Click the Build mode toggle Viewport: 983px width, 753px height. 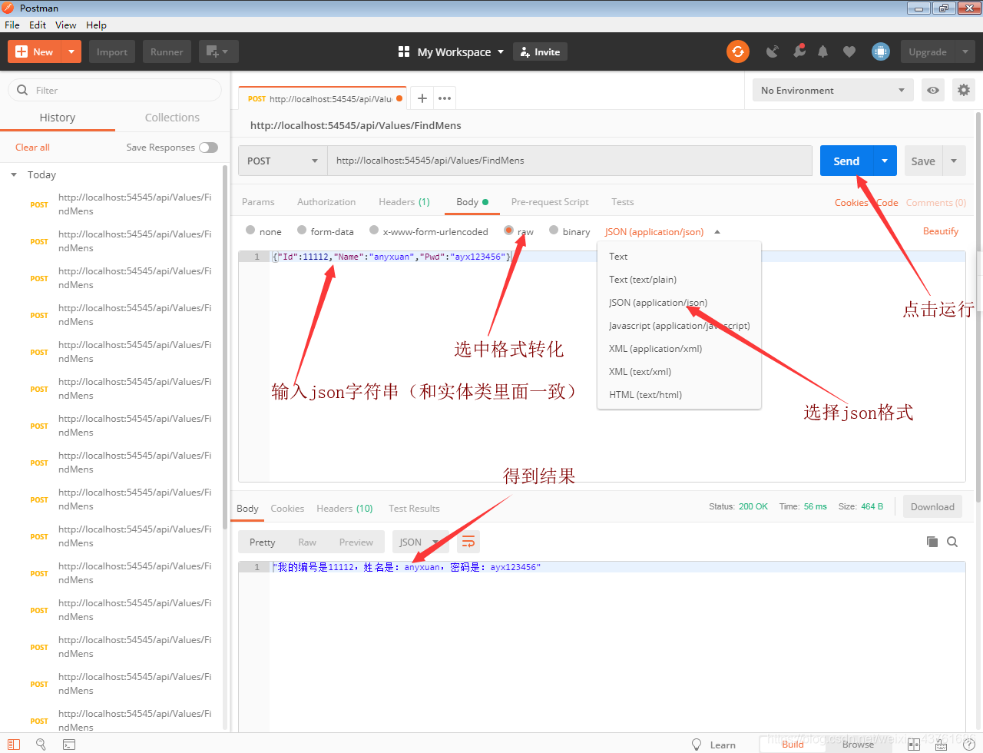pyautogui.click(x=793, y=744)
